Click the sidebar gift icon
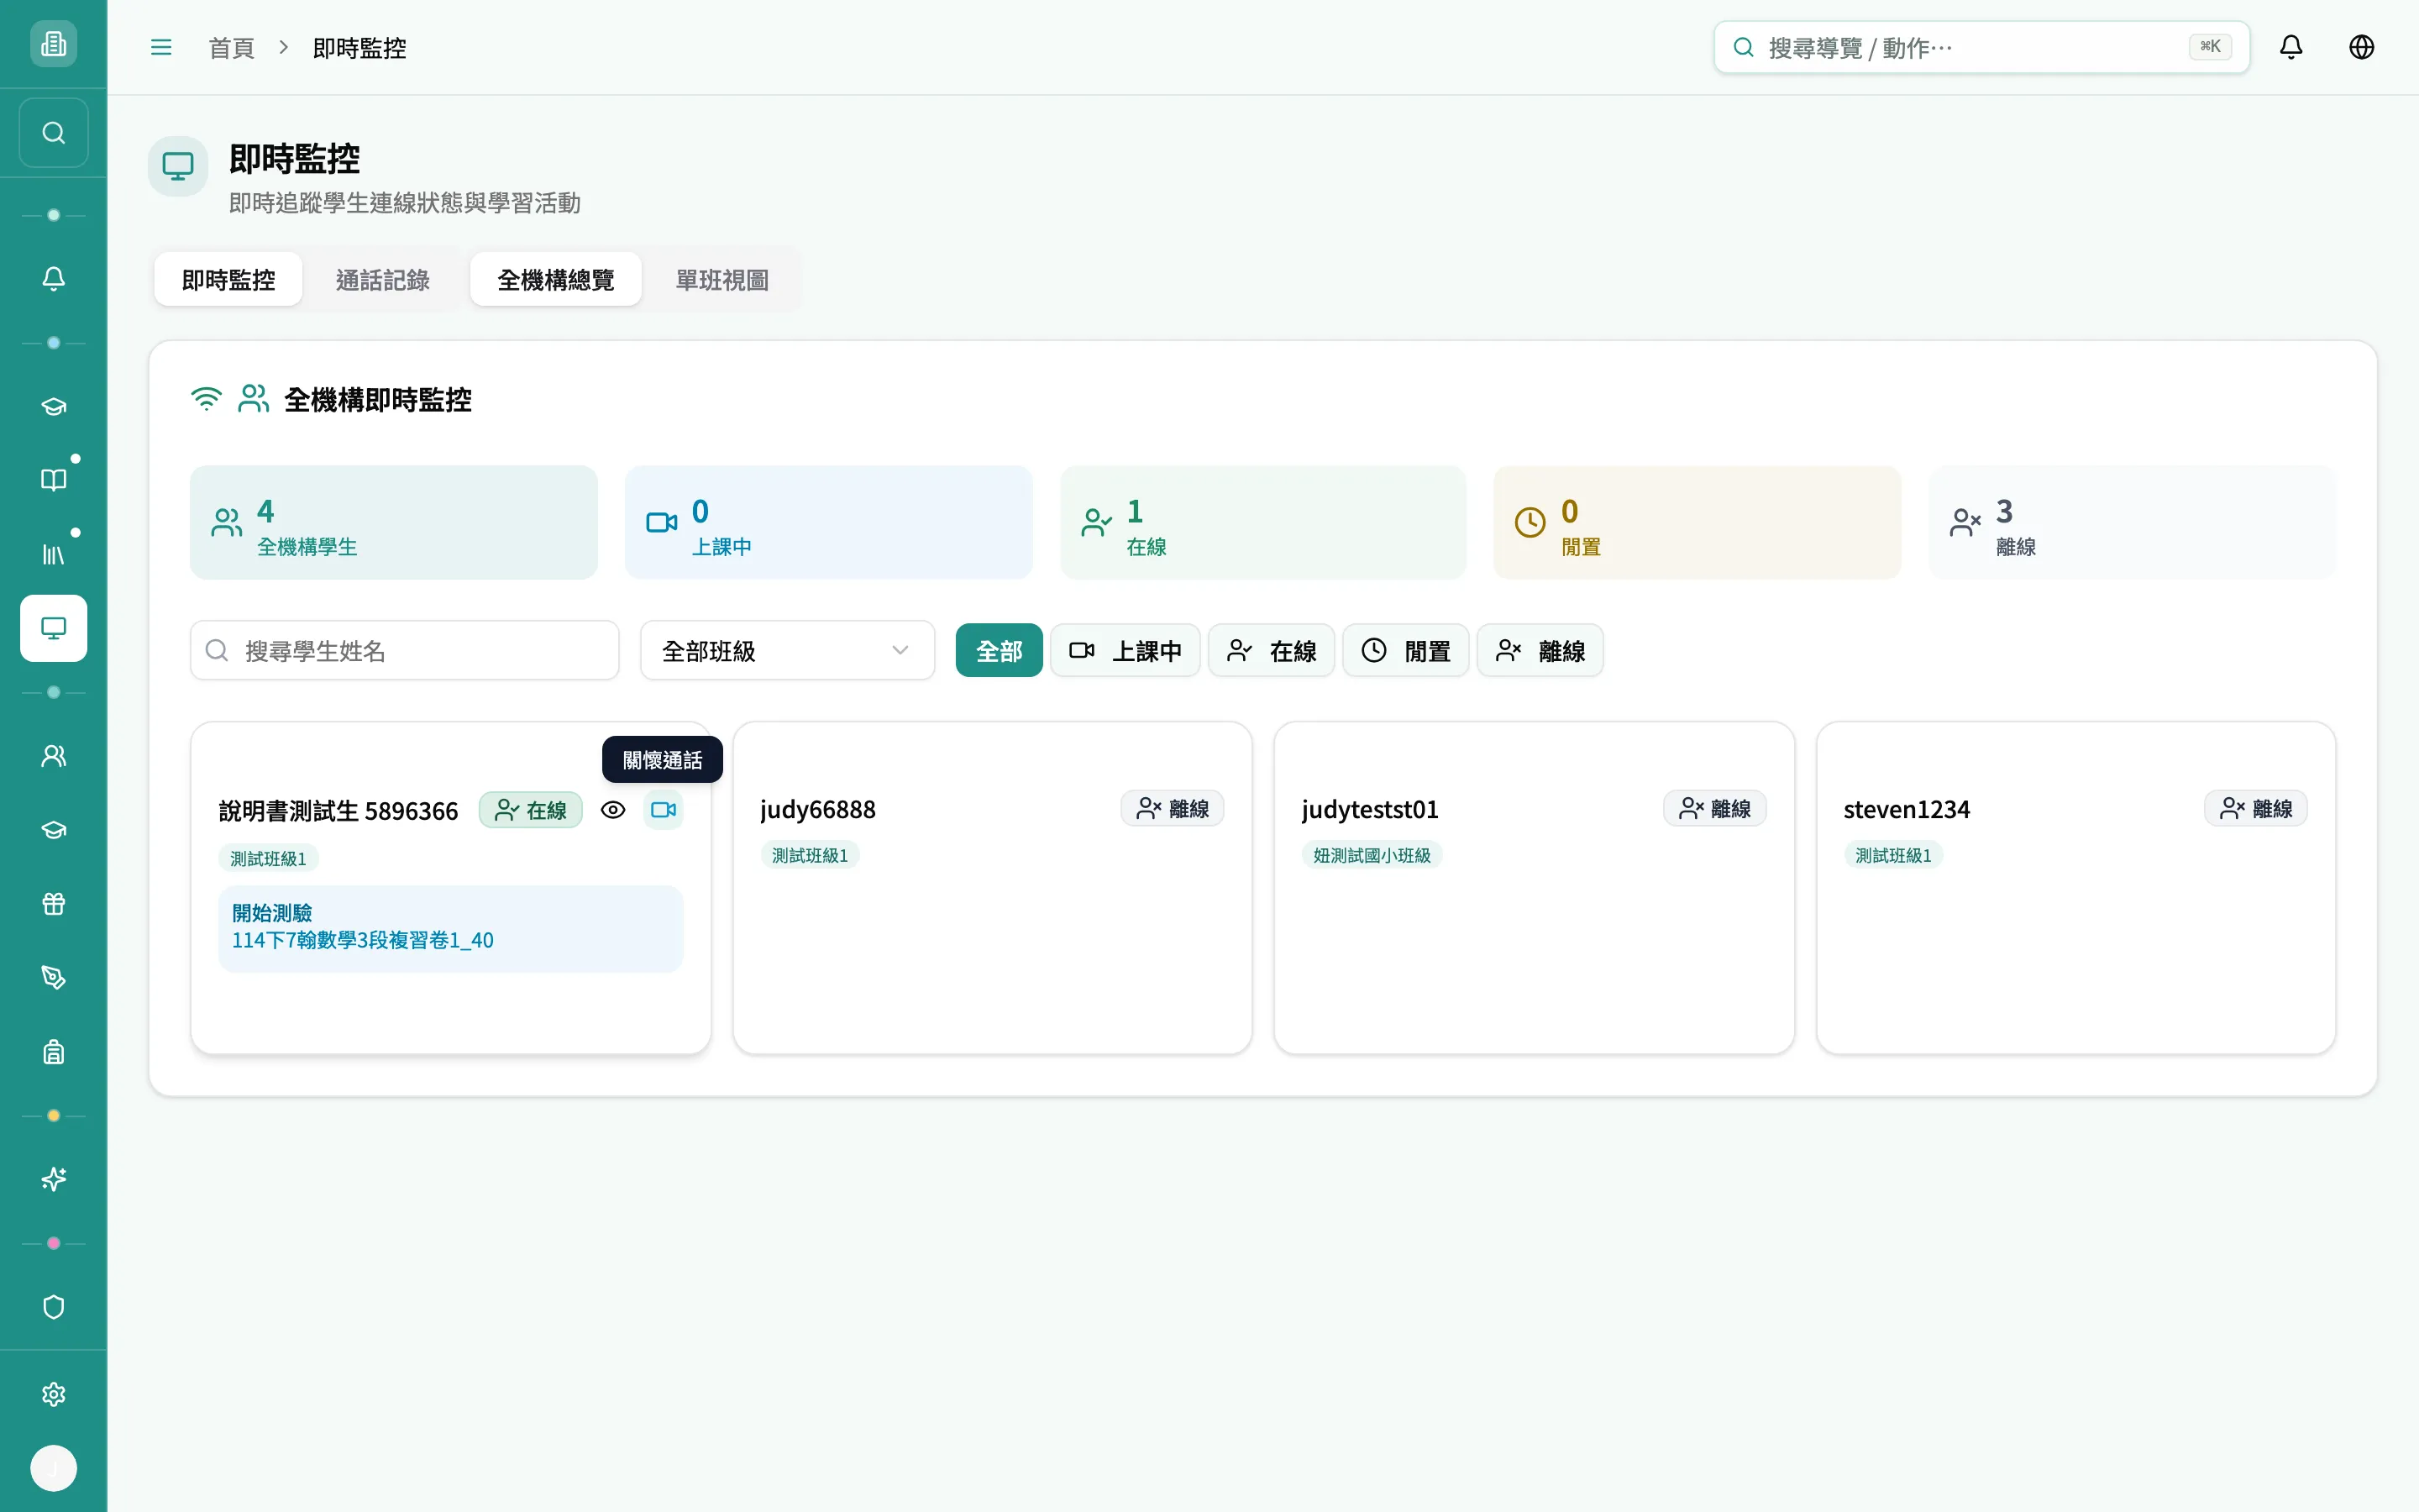 tap(53, 904)
